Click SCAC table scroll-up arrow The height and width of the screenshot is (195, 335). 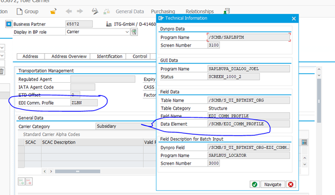pyautogui.click(x=304, y=158)
